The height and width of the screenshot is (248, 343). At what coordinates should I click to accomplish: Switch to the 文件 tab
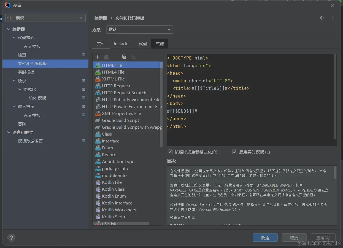point(101,44)
